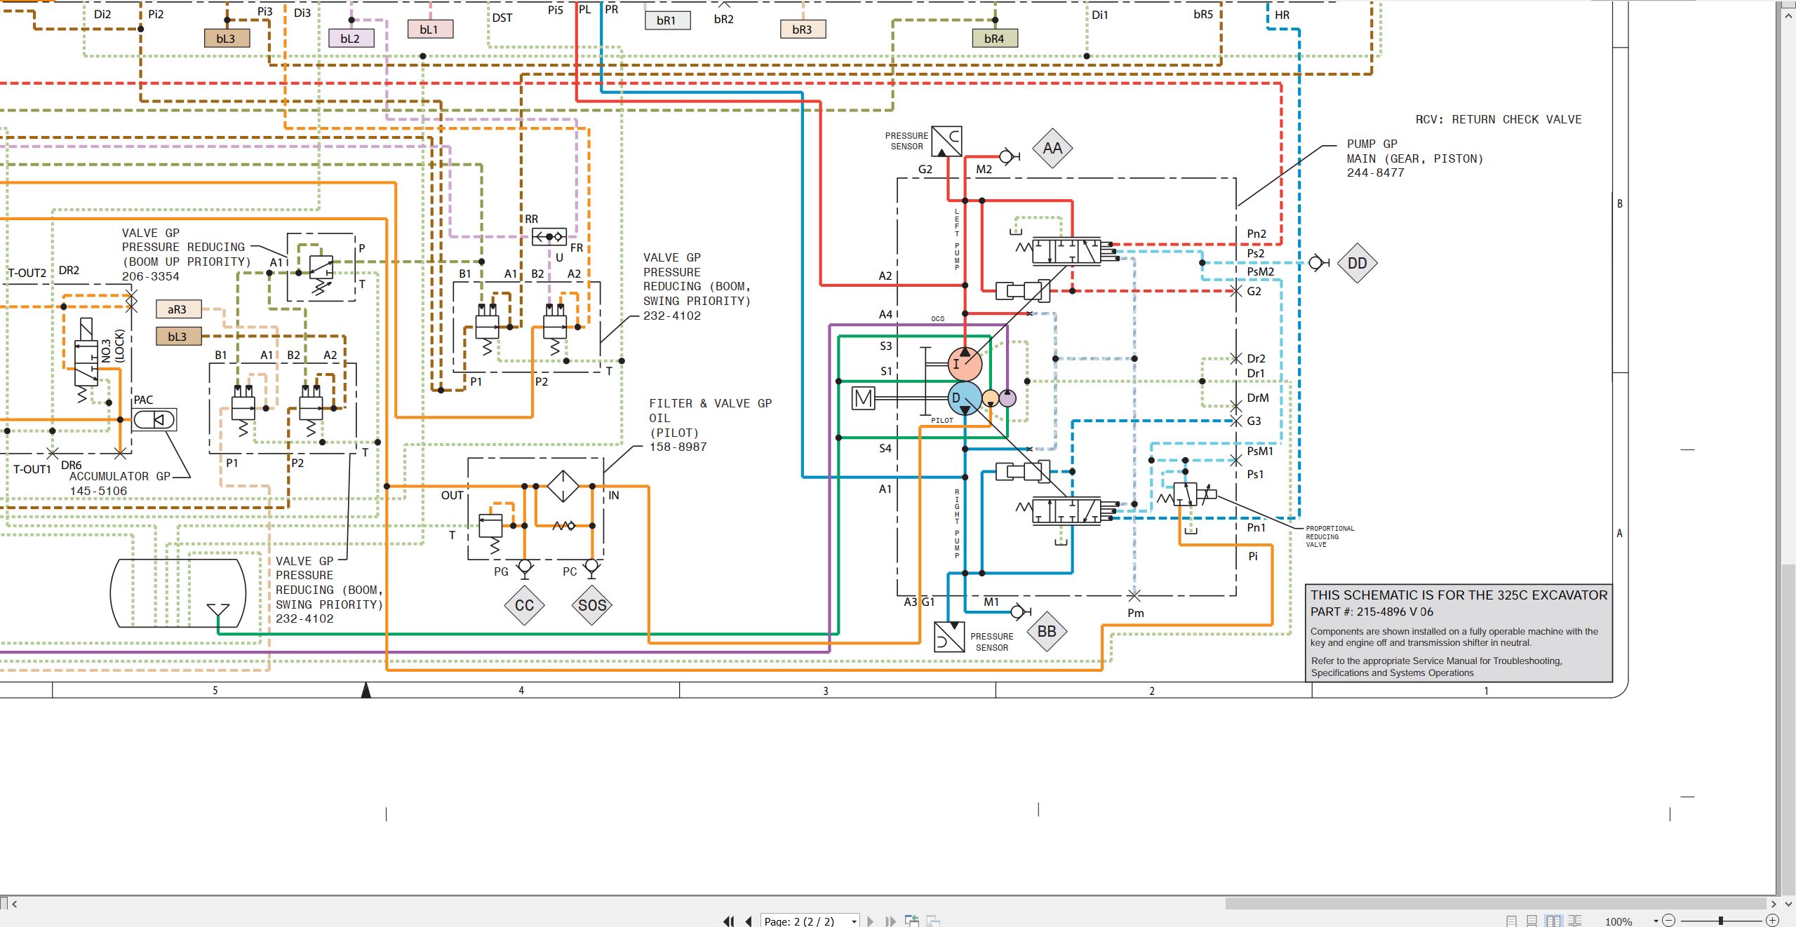Click the pressure sensor symbol near G2

(946, 142)
